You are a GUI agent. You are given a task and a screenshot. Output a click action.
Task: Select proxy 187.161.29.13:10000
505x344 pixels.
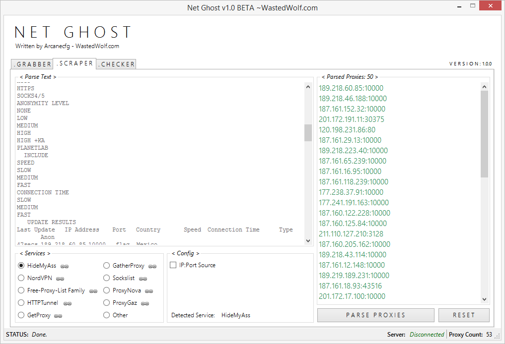350,140
